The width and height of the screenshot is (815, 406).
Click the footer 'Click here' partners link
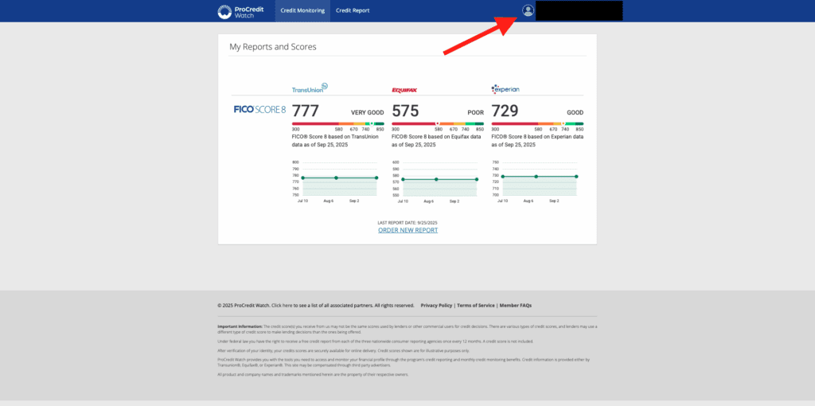282,305
